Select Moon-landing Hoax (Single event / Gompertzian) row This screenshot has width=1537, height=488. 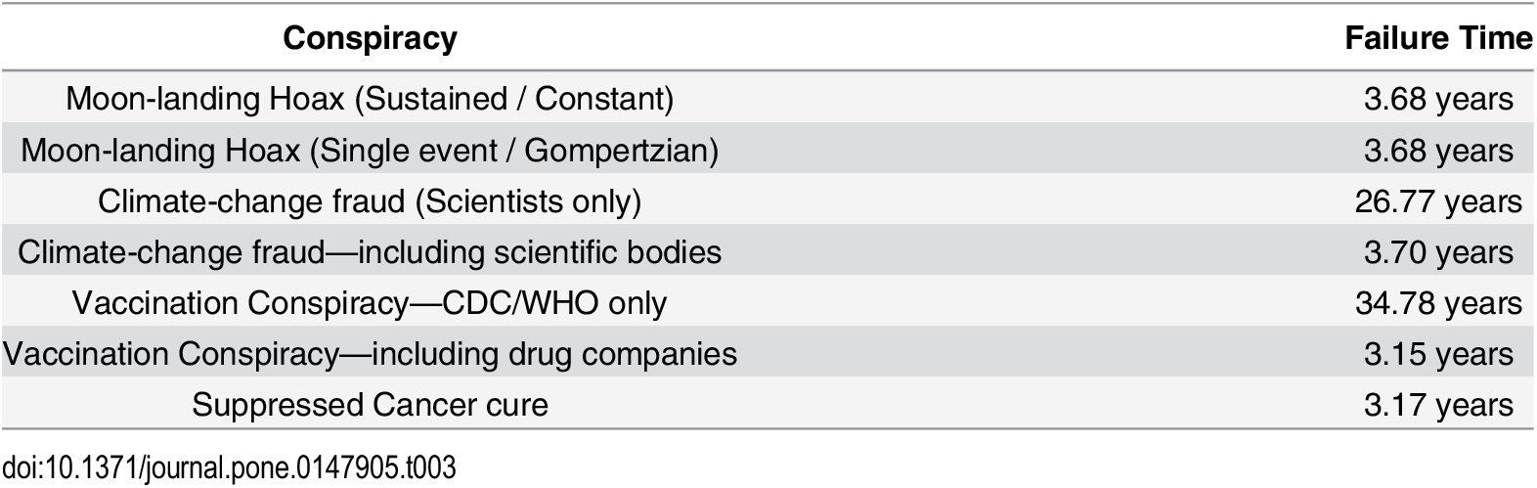[768, 150]
